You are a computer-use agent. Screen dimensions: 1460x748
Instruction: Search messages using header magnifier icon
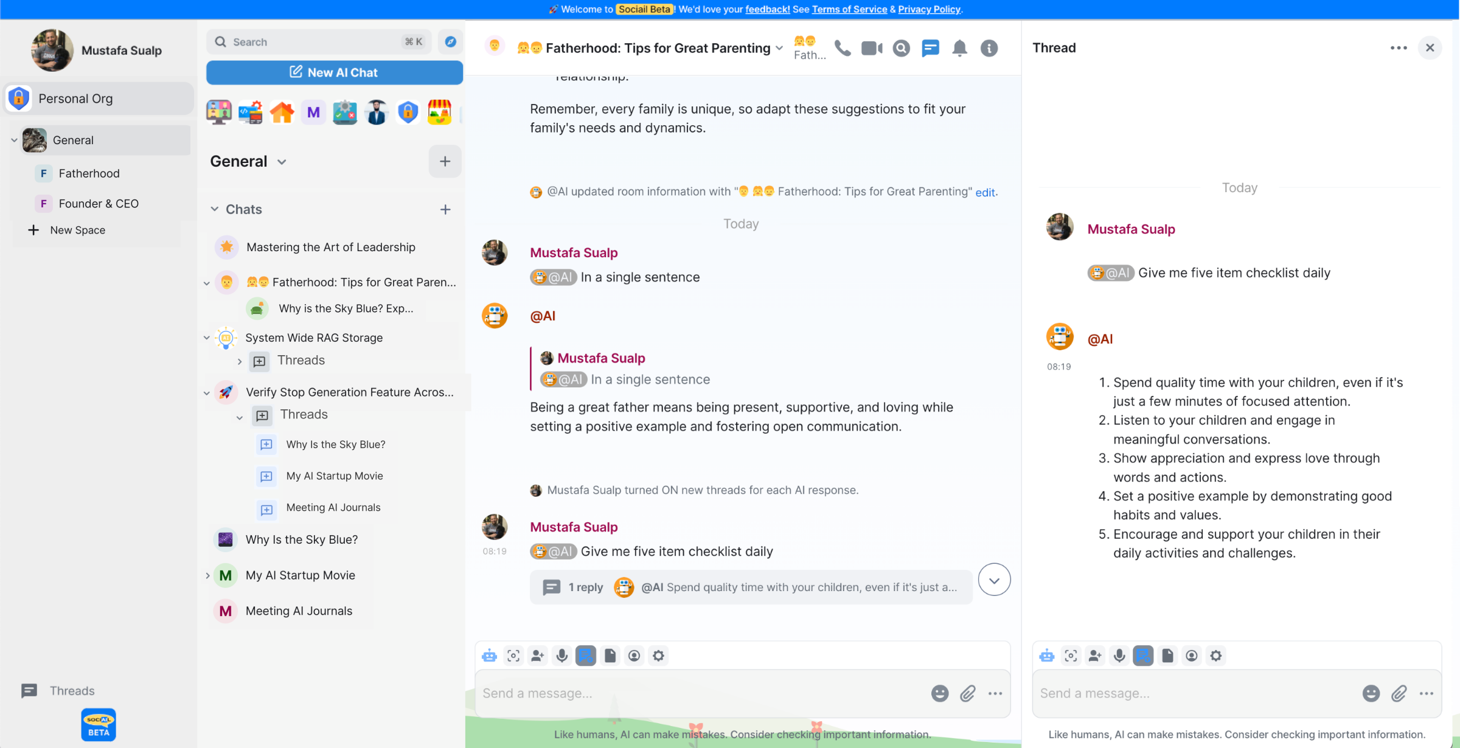901,48
